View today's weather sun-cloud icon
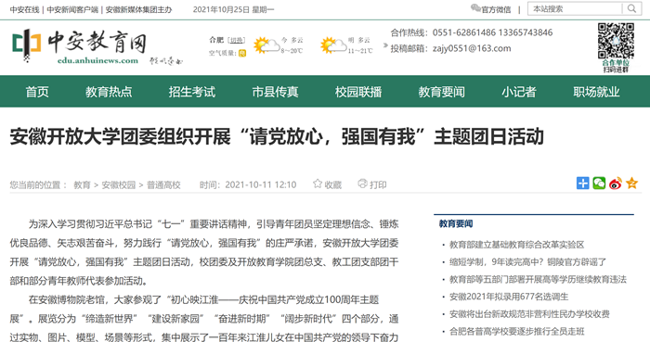Image resolution: width=650 pixels, height=342 pixels. click(x=266, y=45)
